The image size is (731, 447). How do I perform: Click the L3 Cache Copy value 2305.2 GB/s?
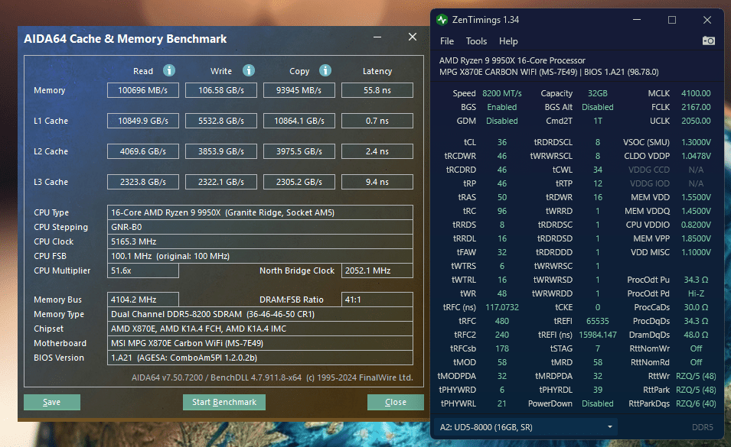pos(299,182)
